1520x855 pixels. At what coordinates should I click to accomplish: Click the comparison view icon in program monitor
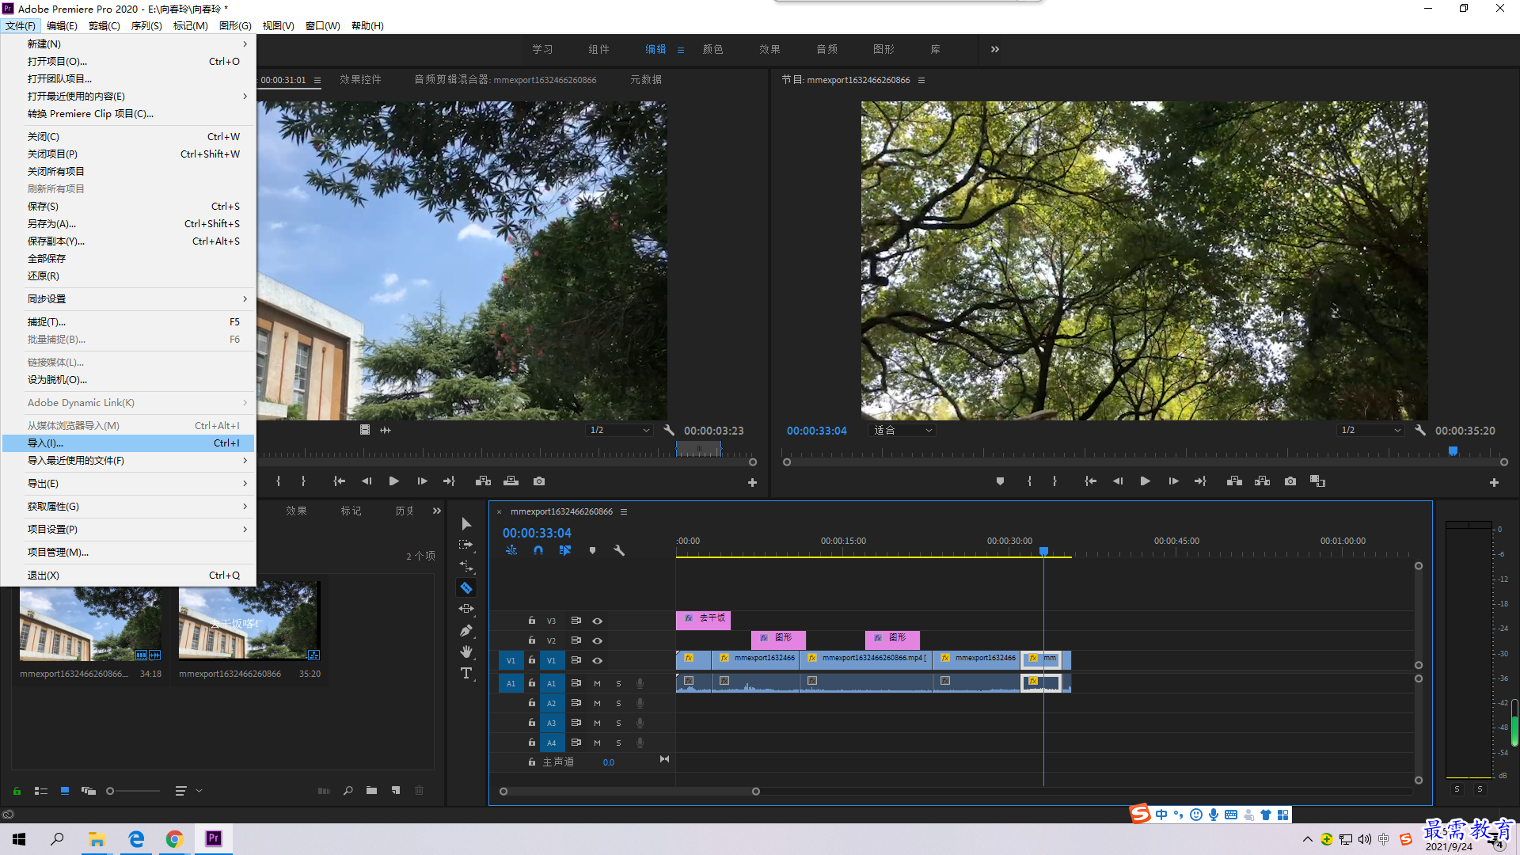coord(1318,481)
